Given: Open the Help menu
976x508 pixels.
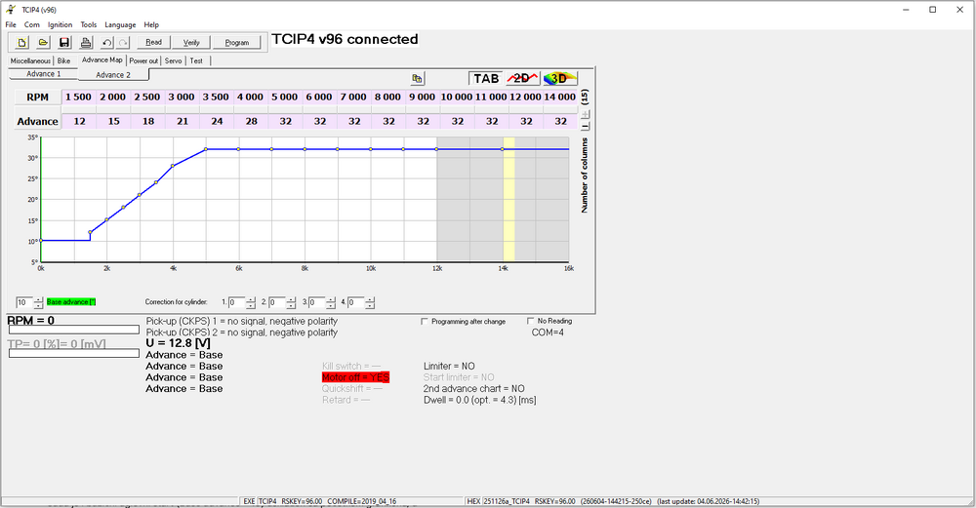Looking at the screenshot, I should tap(151, 25).
